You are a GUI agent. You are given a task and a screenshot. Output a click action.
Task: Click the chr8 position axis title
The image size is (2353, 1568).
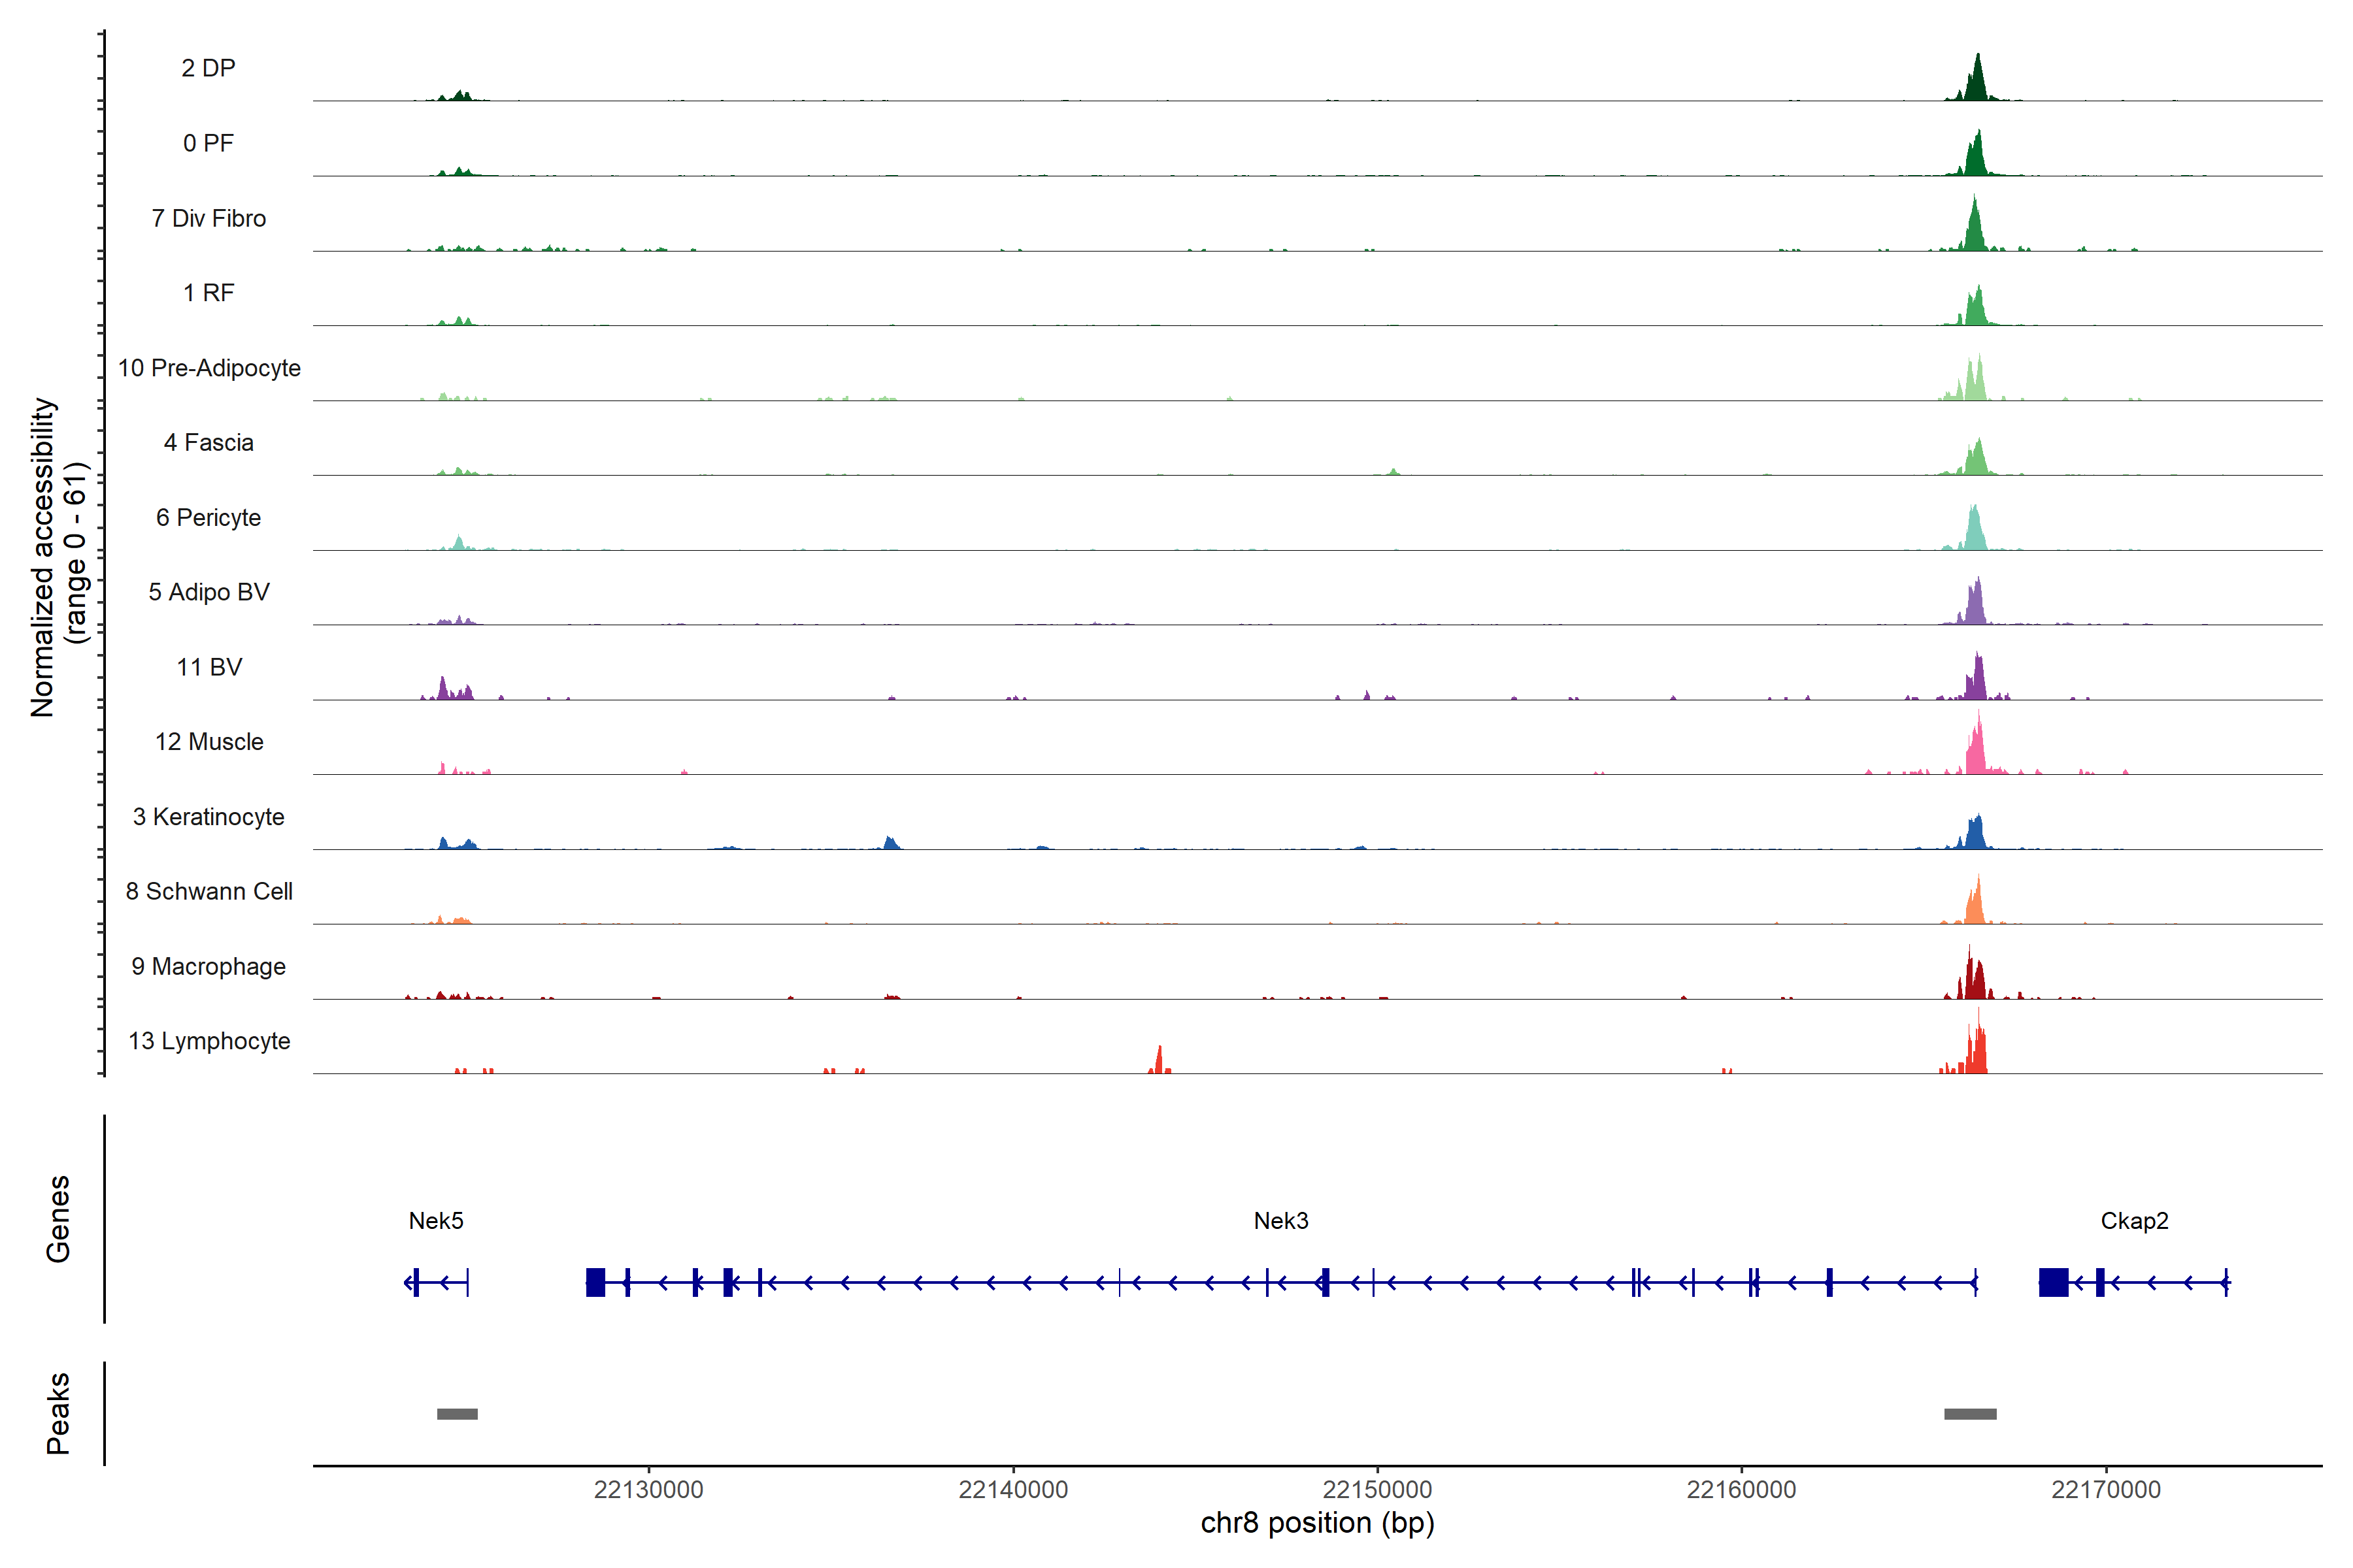click(x=1316, y=1523)
